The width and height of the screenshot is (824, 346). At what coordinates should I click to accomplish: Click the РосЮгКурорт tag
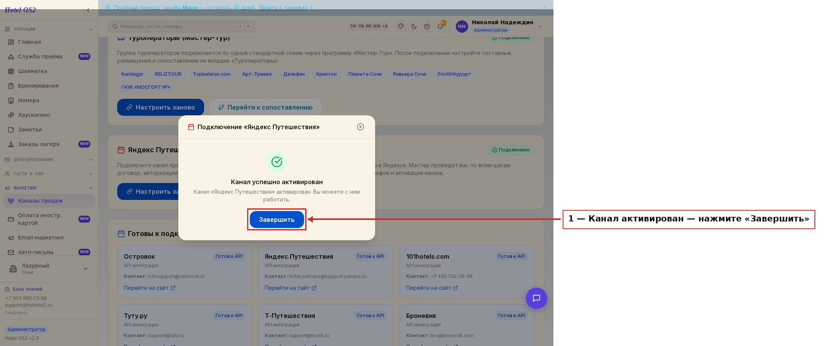454,74
